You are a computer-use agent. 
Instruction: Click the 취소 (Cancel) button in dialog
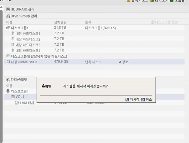point(146,100)
